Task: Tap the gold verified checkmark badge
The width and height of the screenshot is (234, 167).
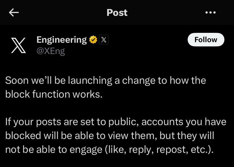Action: 93,40
